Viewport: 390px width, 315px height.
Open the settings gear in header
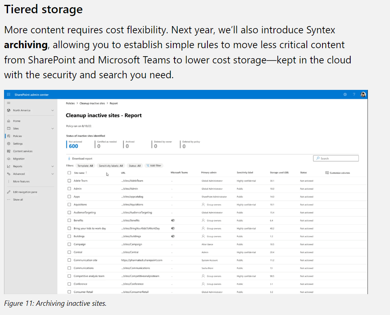[345, 95]
